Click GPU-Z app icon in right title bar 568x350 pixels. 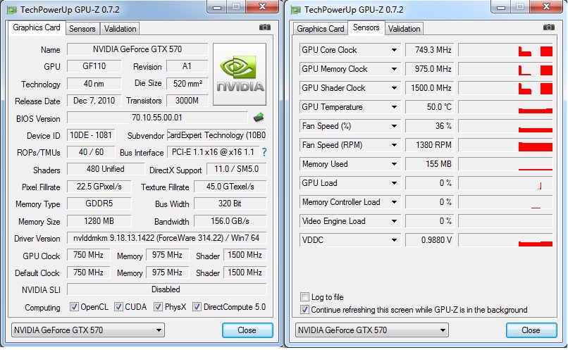click(x=296, y=10)
